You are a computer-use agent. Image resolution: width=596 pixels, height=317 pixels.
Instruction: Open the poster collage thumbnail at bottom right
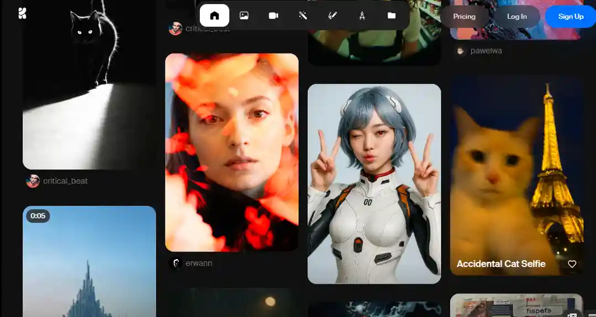tap(517, 305)
